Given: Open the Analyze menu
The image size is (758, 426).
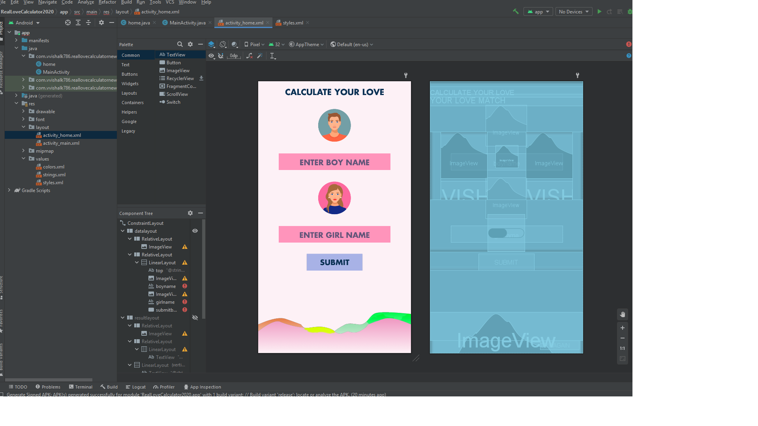Looking at the screenshot, I should coord(86,2).
